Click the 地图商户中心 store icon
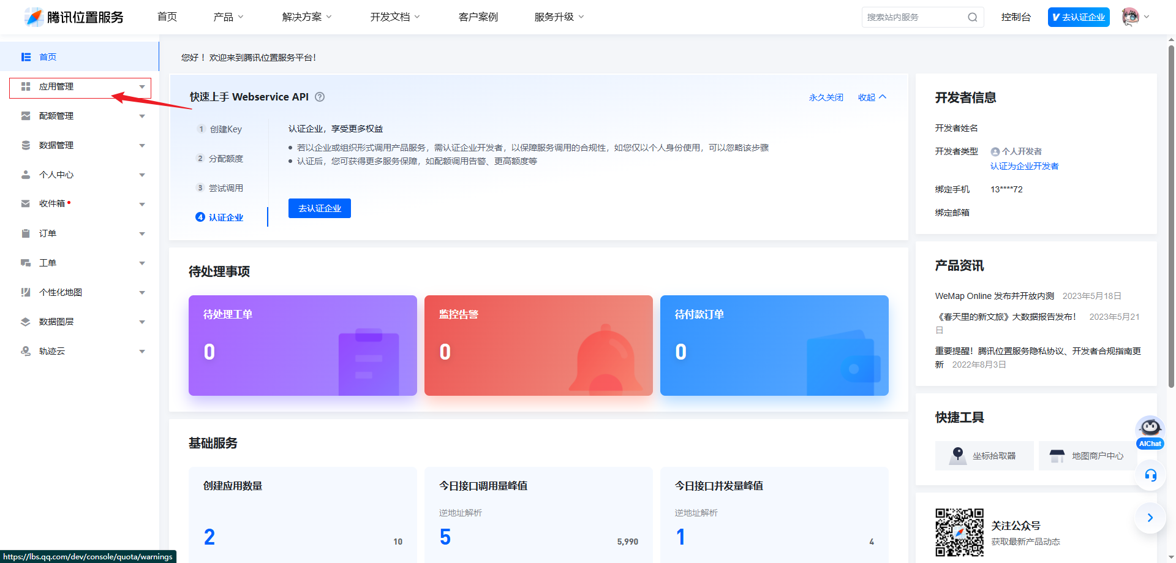 click(x=1057, y=456)
